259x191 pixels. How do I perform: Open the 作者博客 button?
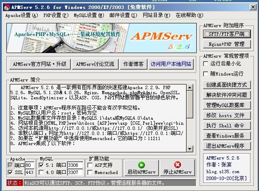click(133, 64)
